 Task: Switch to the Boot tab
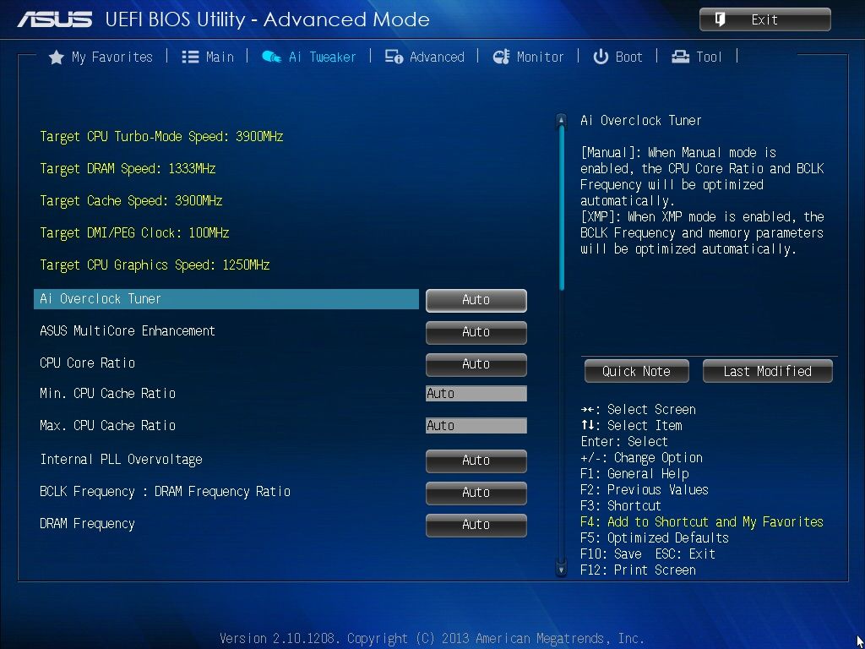tap(619, 57)
